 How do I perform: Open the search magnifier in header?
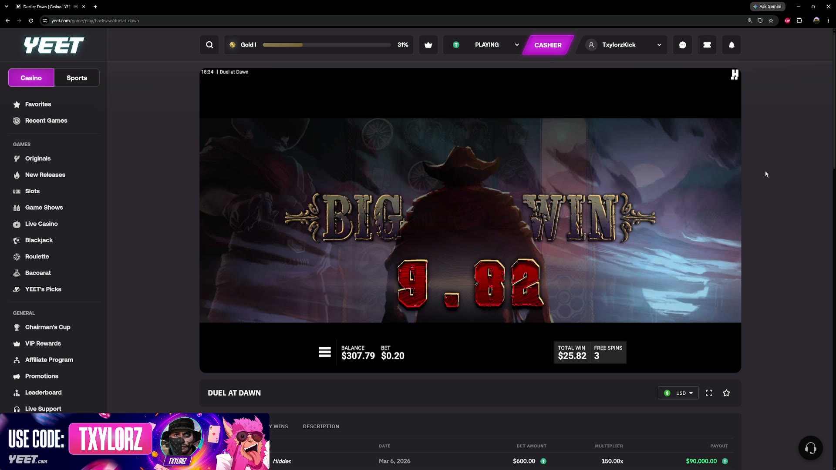pyautogui.click(x=209, y=45)
